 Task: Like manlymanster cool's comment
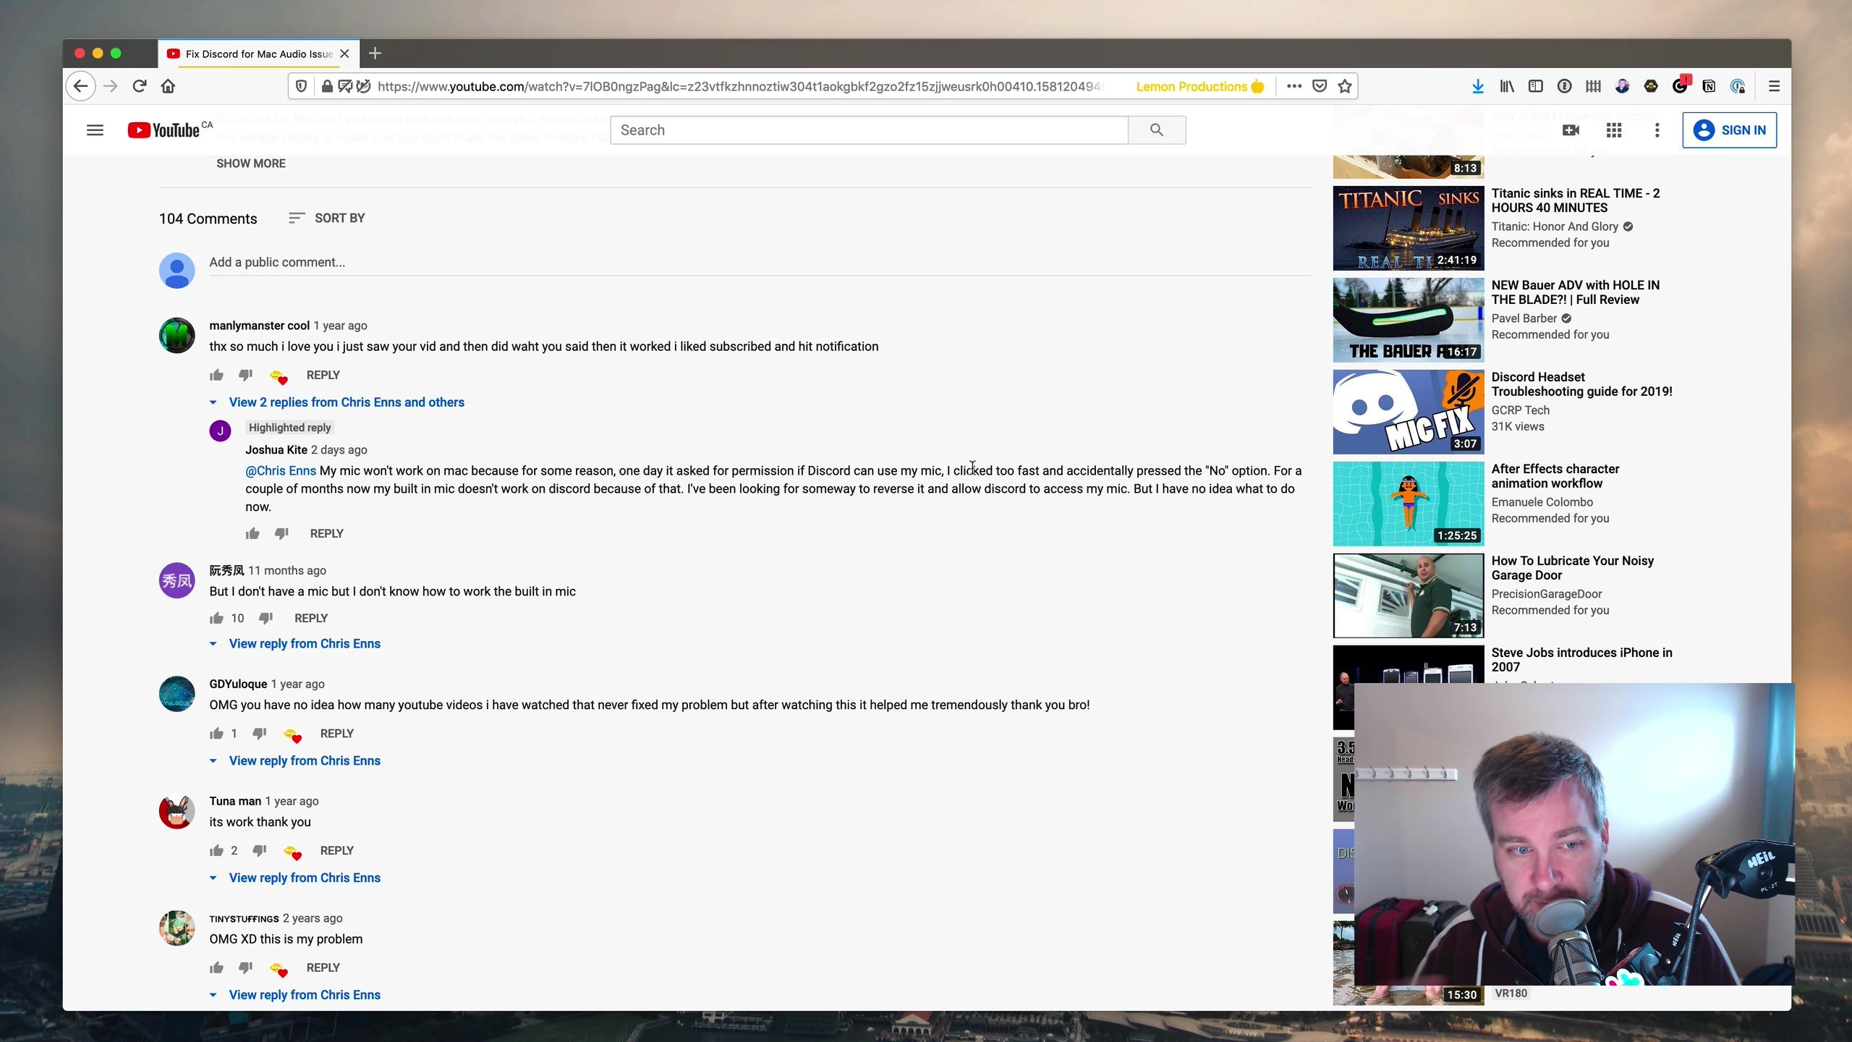216,375
